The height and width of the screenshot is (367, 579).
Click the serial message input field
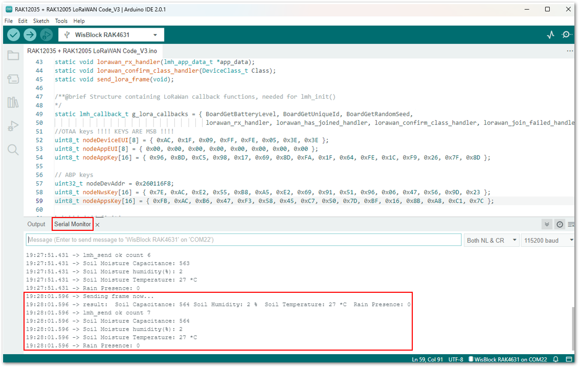[243, 240]
